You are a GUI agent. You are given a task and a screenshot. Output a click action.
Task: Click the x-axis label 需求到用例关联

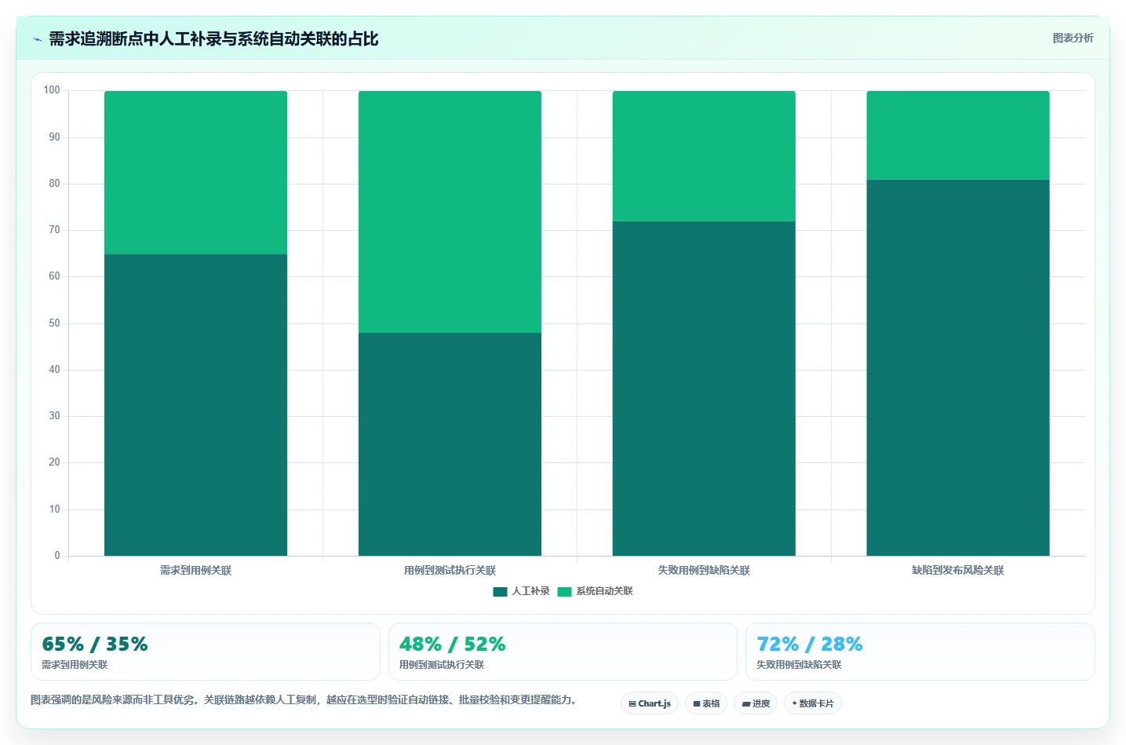195,571
